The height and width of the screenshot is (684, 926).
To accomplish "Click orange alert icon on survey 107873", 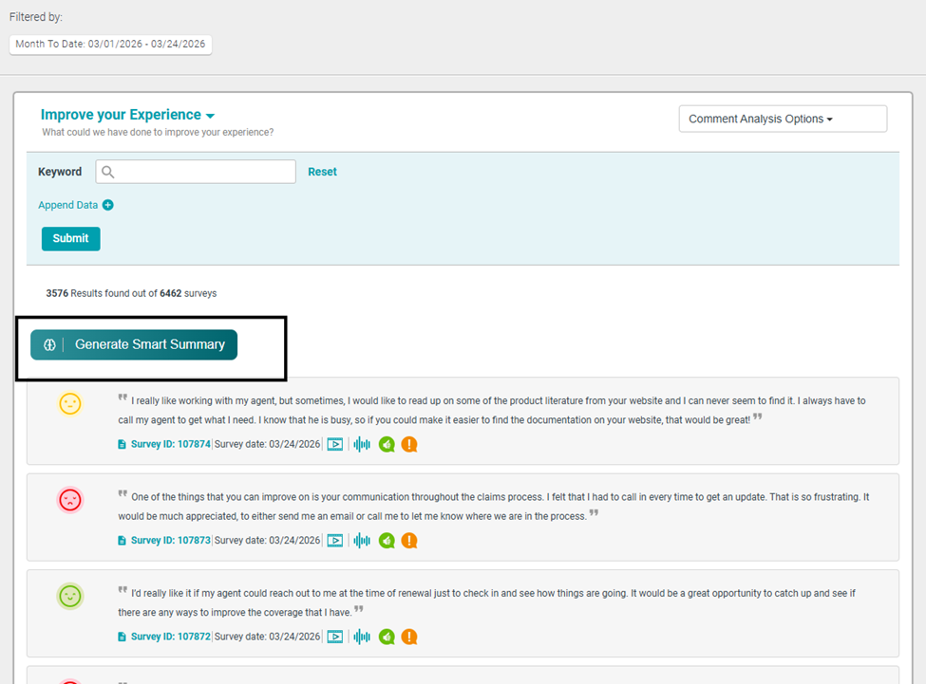I will [x=409, y=541].
